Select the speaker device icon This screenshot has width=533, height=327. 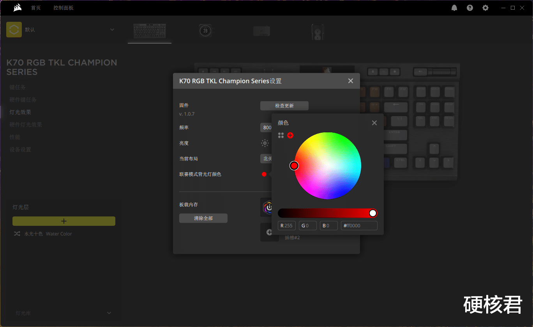(x=317, y=30)
